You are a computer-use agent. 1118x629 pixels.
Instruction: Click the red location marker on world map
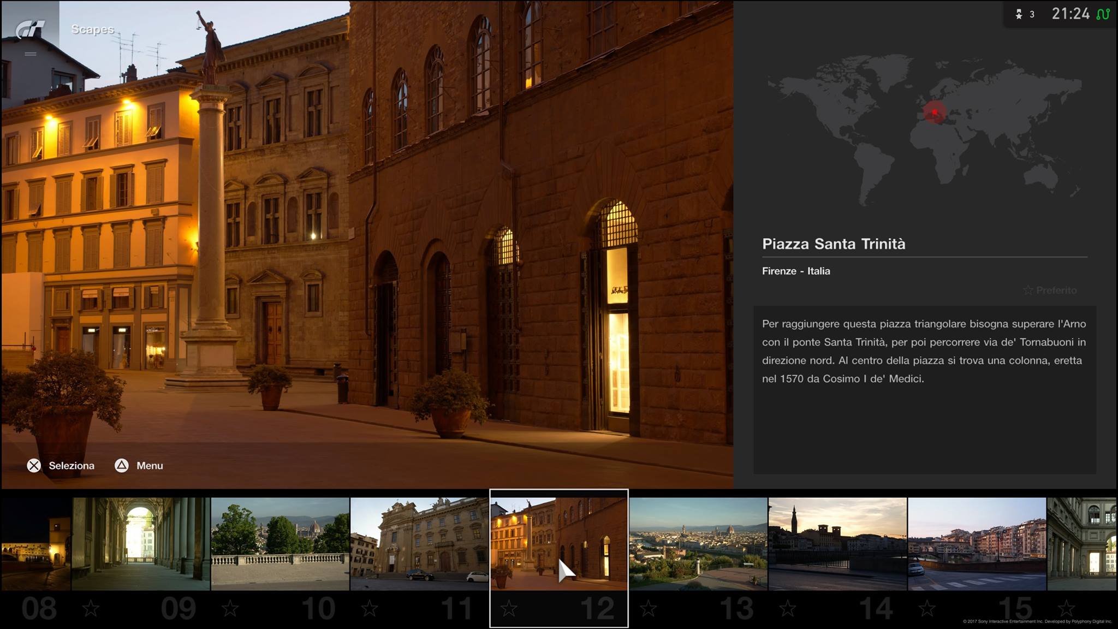[935, 112]
